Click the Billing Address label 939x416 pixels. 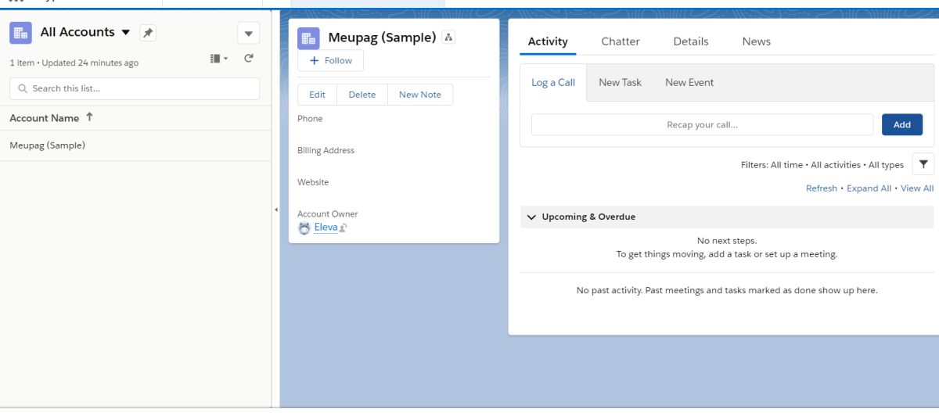(x=326, y=151)
